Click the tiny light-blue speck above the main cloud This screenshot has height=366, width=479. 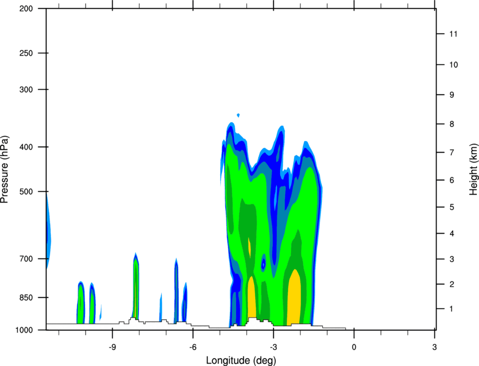pyautogui.click(x=238, y=115)
